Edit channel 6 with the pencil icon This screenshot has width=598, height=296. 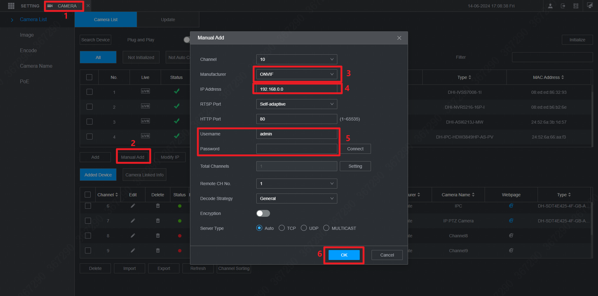[x=133, y=206]
